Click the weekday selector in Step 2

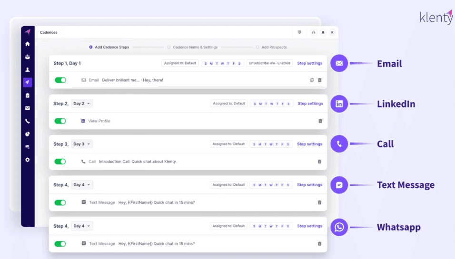(272, 104)
